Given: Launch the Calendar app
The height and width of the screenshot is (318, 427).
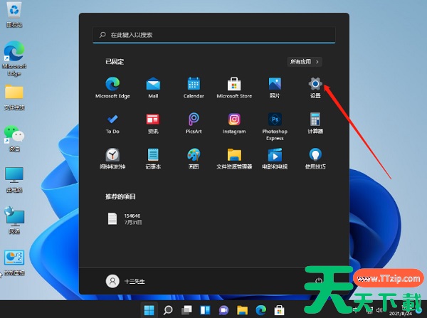Looking at the screenshot, I should [x=194, y=88].
